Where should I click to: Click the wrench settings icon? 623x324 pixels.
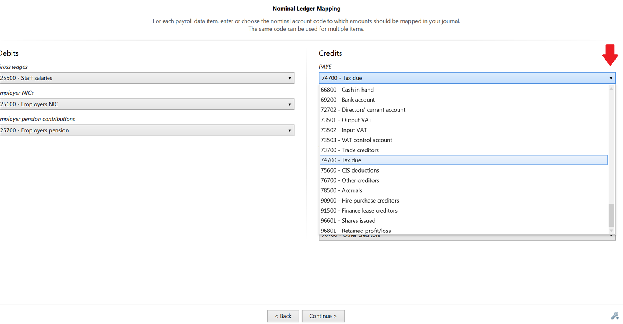point(615,316)
